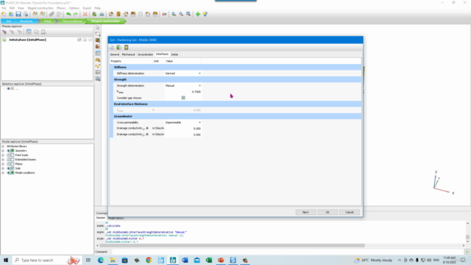The image size is (471, 265).
Task: Click the green plus icon in toolbar
Action: pos(198,14)
